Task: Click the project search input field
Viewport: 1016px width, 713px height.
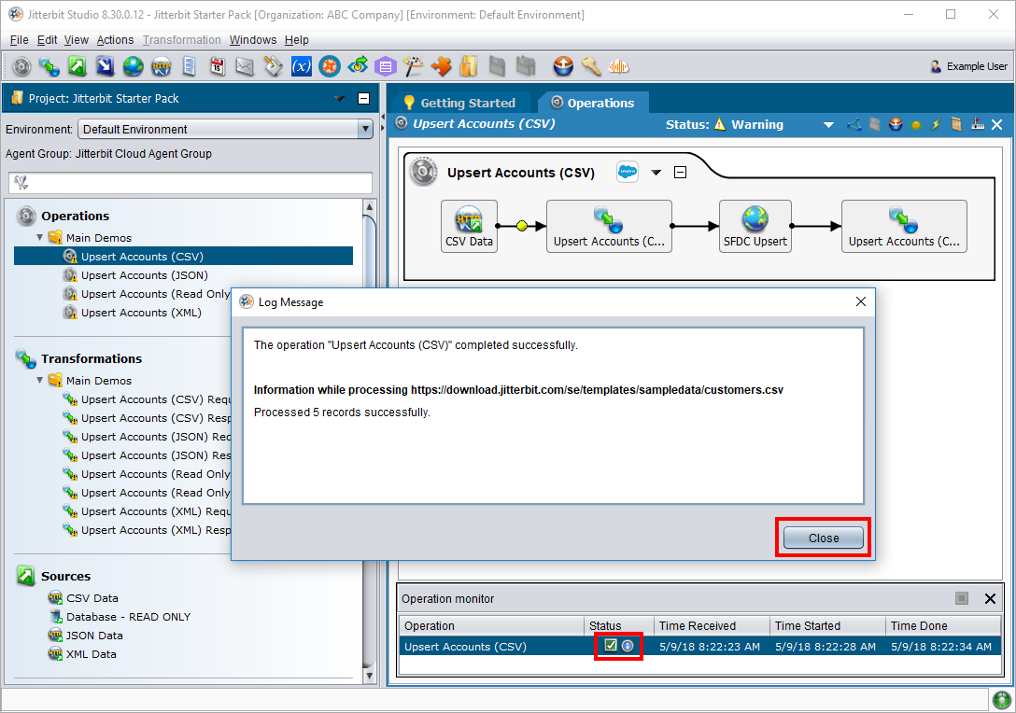Action: pos(190,183)
